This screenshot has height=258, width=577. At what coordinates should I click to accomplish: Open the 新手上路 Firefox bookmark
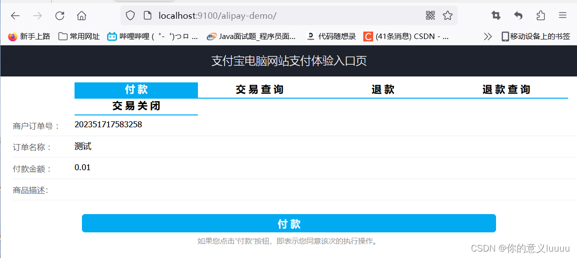pyautogui.click(x=29, y=37)
